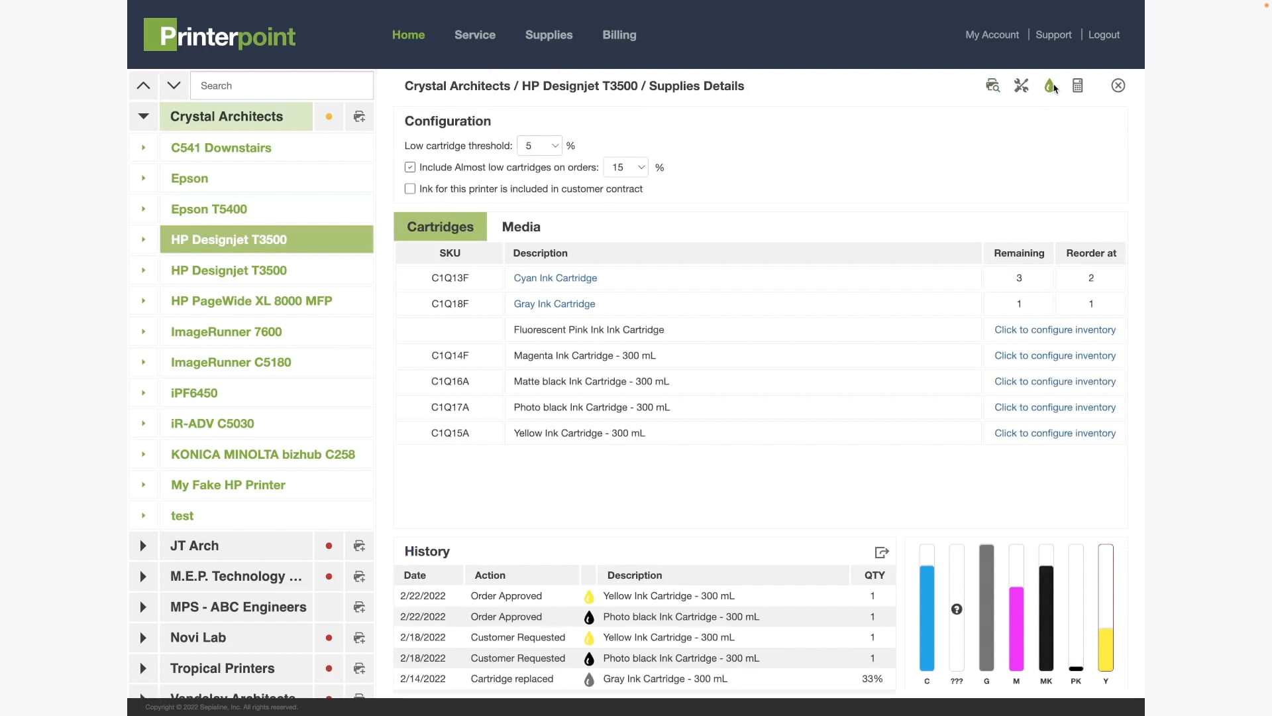This screenshot has height=716, width=1272.
Task: Add printer icon for Crystal Architects
Action: point(359,117)
